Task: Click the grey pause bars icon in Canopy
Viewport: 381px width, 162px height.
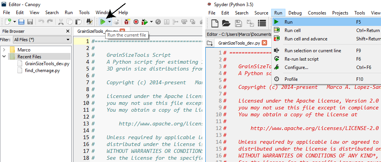Action: click(167, 22)
